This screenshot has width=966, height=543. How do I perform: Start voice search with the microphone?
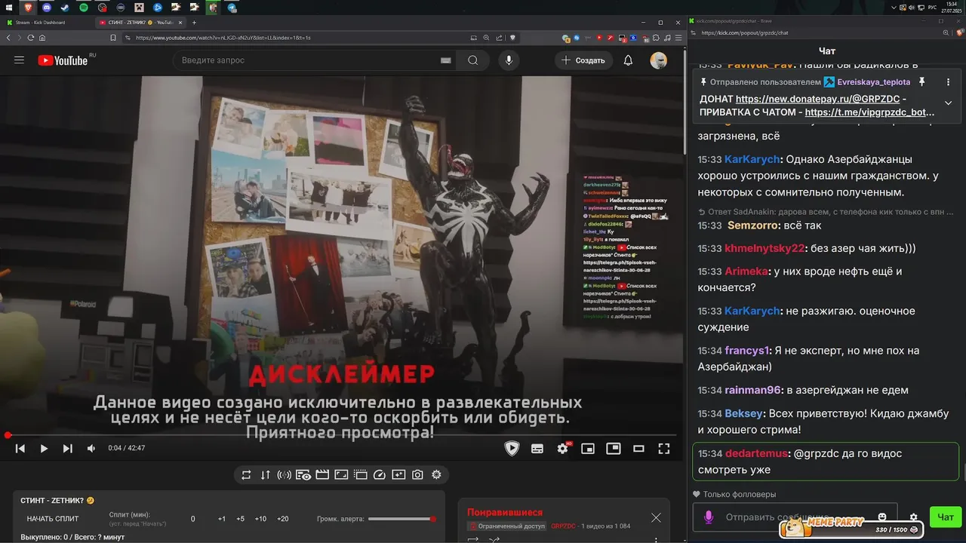[509, 60]
